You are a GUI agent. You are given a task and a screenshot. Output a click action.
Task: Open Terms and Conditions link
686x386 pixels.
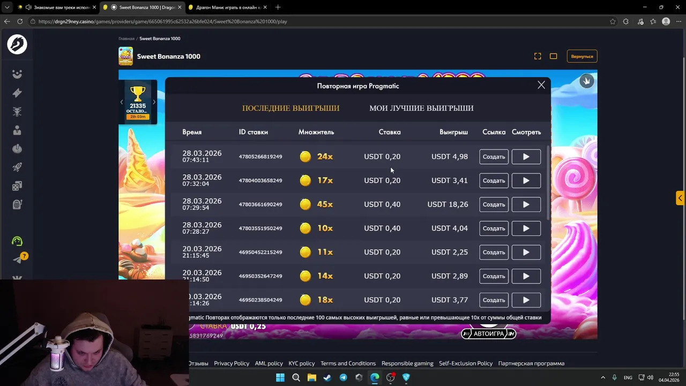click(x=348, y=363)
